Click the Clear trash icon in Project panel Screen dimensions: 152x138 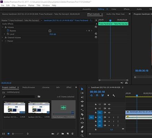(x=72, y=134)
